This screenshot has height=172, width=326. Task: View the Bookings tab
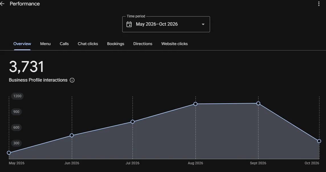[116, 44]
